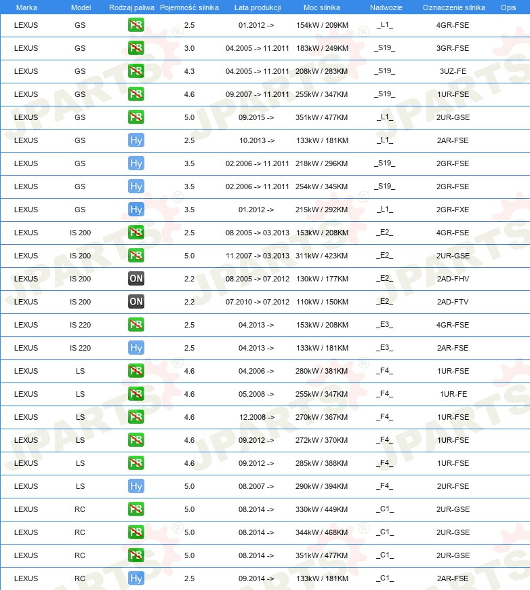Click hybrid Hy icon in RC 2AR-FSE row
This screenshot has height=590, width=530.
pos(136,578)
